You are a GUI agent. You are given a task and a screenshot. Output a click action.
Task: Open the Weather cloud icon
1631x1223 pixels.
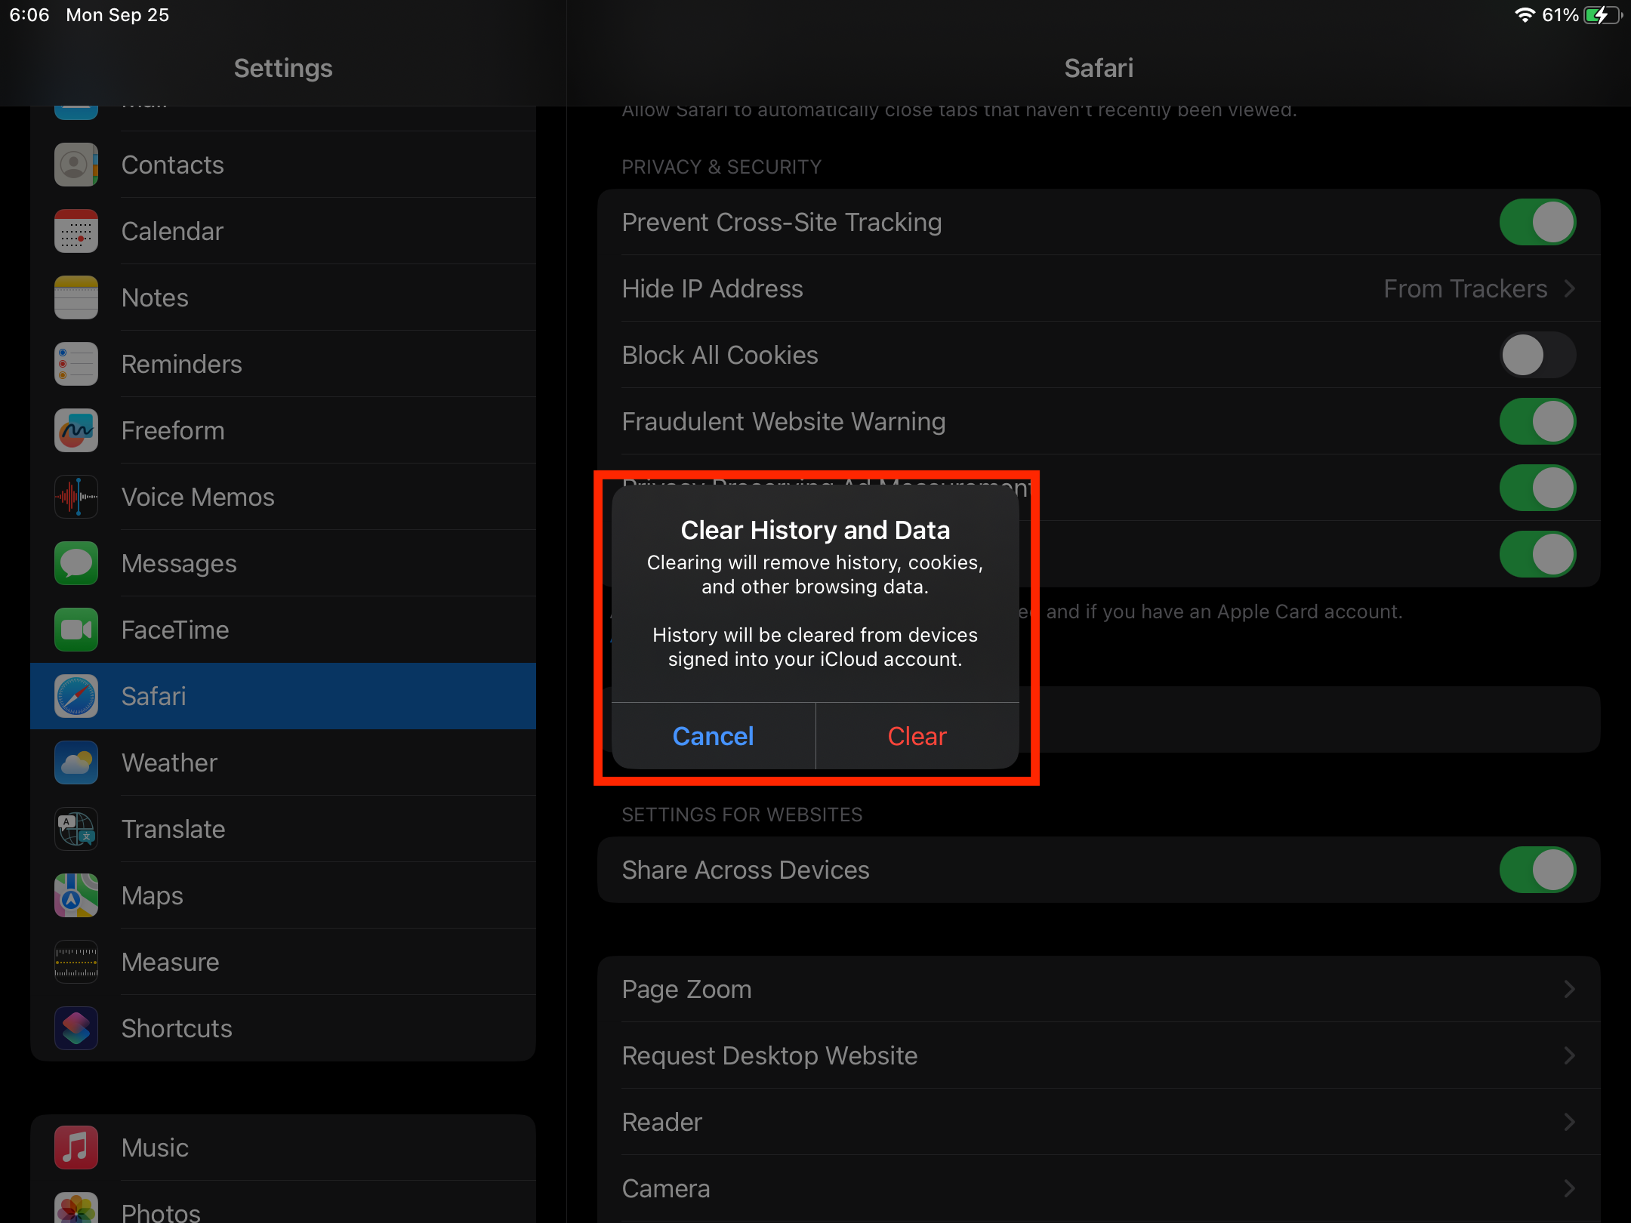(76, 762)
